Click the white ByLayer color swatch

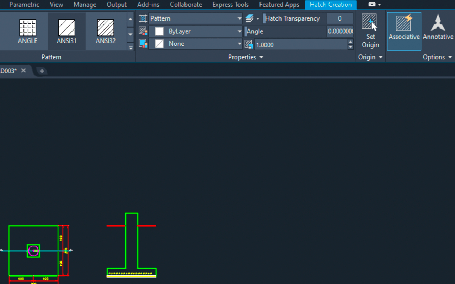(159, 31)
